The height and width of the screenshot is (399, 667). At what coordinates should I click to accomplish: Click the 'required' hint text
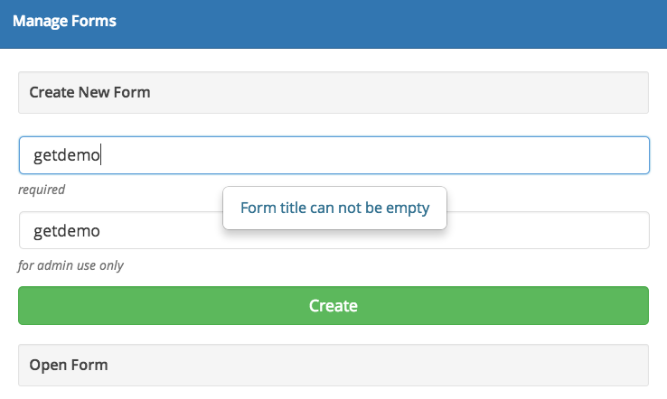[42, 190]
